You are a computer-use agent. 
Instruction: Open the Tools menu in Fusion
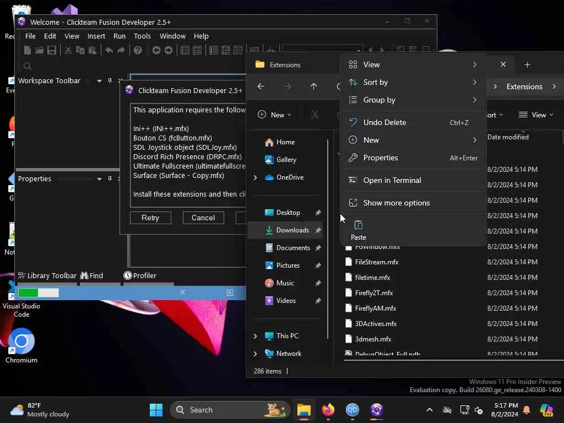click(142, 36)
